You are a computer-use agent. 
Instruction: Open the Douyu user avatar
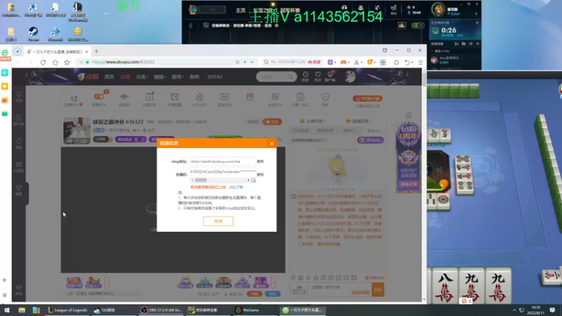(x=350, y=77)
